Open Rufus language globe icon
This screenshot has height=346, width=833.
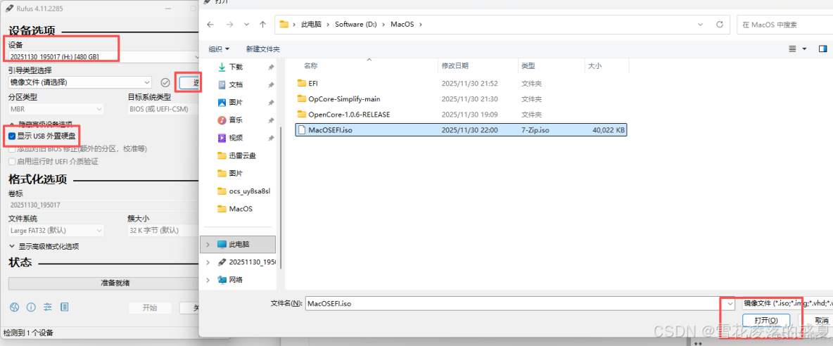pyautogui.click(x=14, y=307)
